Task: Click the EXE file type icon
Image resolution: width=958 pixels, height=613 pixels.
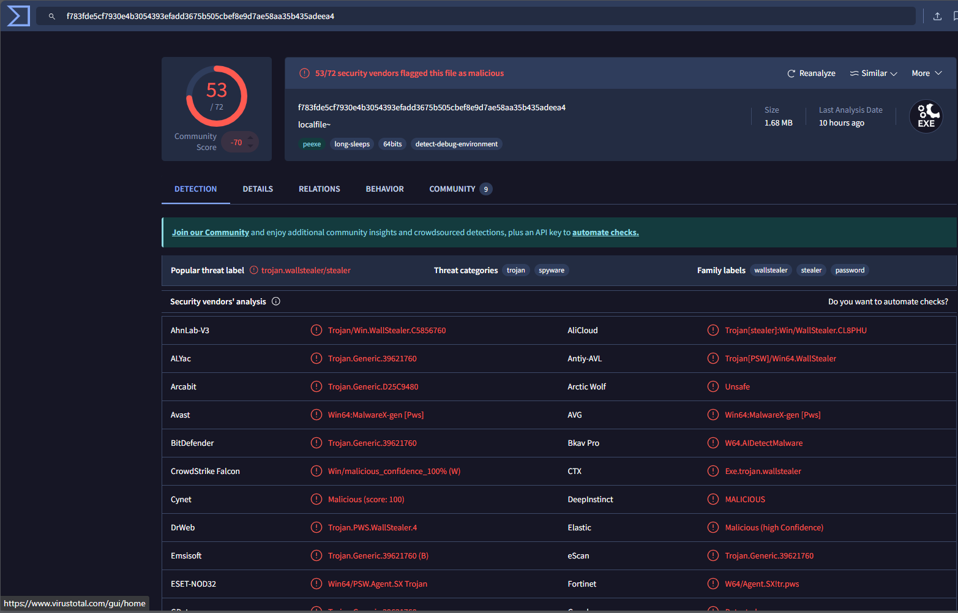Action: pyautogui.click(x=926, y=116)
